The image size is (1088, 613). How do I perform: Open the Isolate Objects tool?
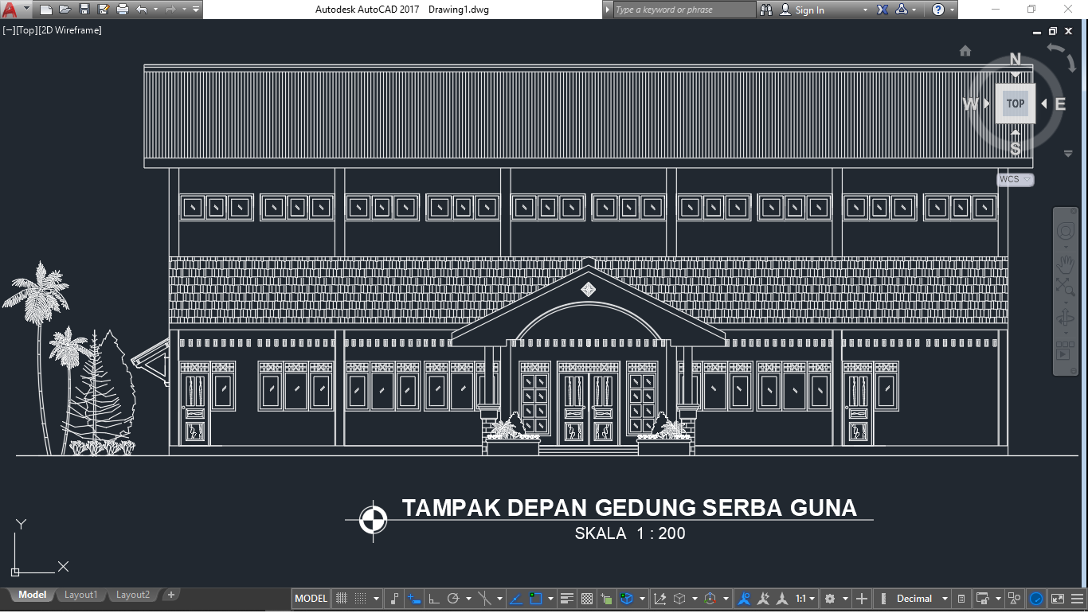point(1014,598)
